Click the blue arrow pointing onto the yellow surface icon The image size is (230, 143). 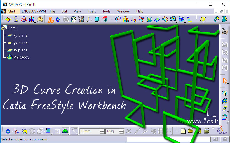[224, 108]
